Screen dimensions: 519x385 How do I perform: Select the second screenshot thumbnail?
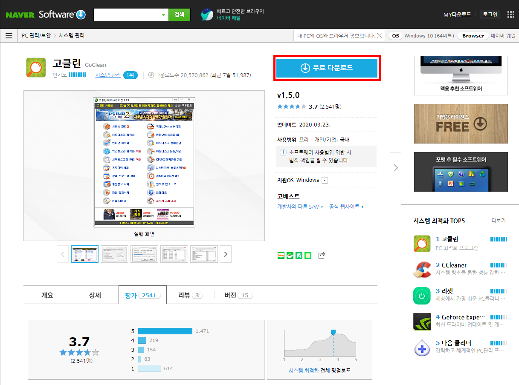click(114, 254)
